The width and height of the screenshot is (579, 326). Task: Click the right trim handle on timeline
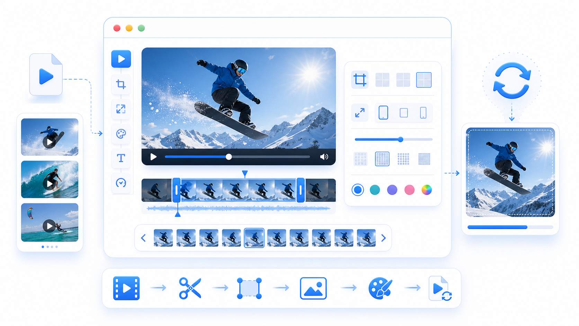tap(301, 190)
